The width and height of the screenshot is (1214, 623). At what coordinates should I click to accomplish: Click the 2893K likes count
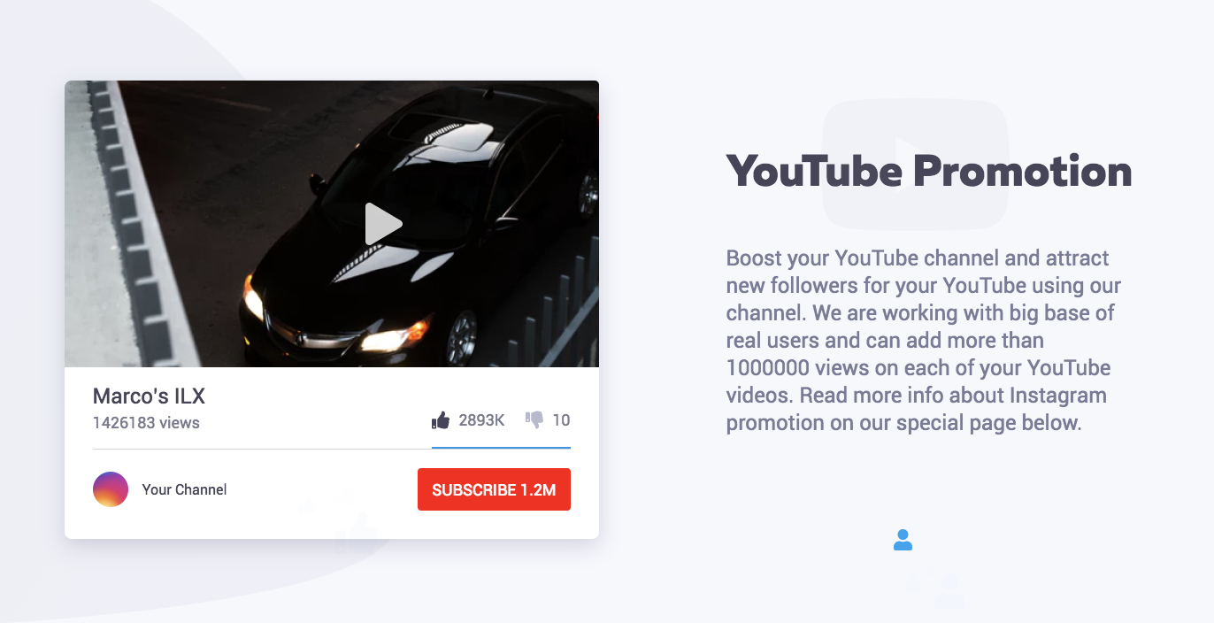click(x=481, y=420)
